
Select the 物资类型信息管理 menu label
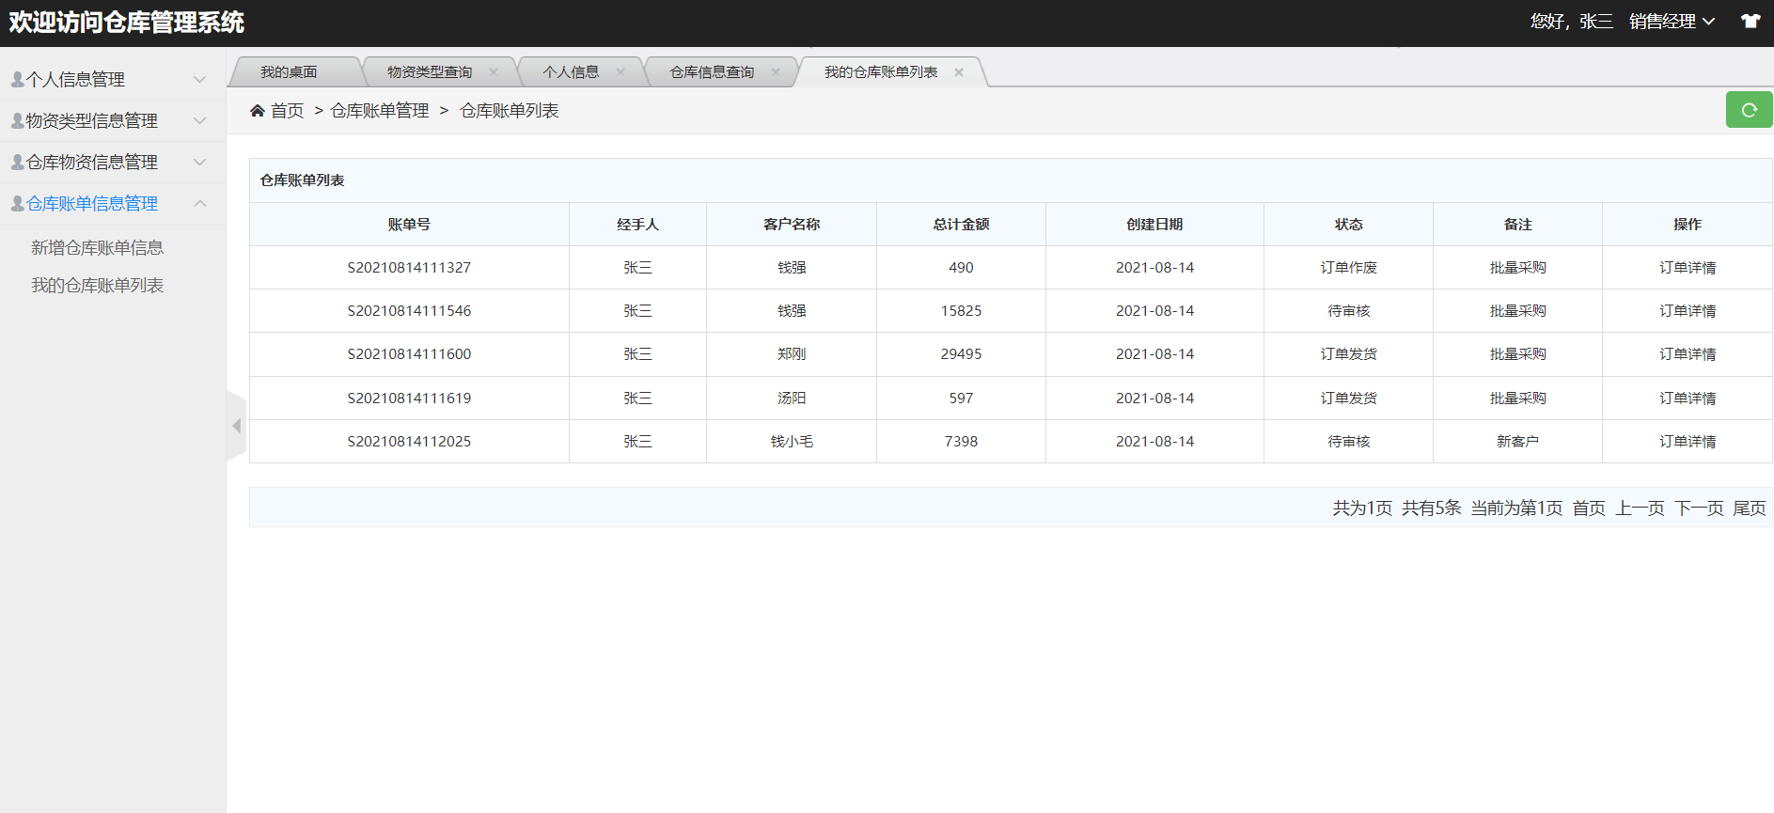[92, 121]
